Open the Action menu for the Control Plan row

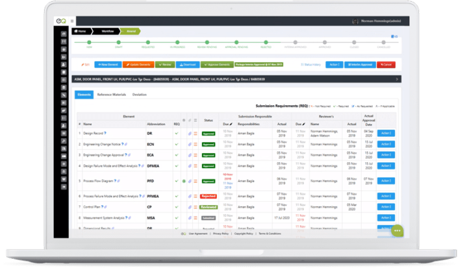386,207
